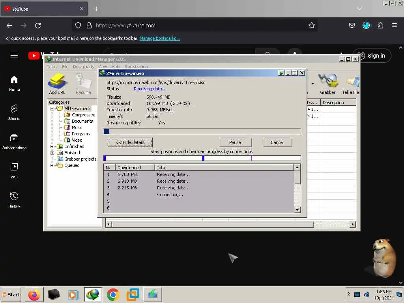Click the youtube.com address bar

(x=195, y=26)
